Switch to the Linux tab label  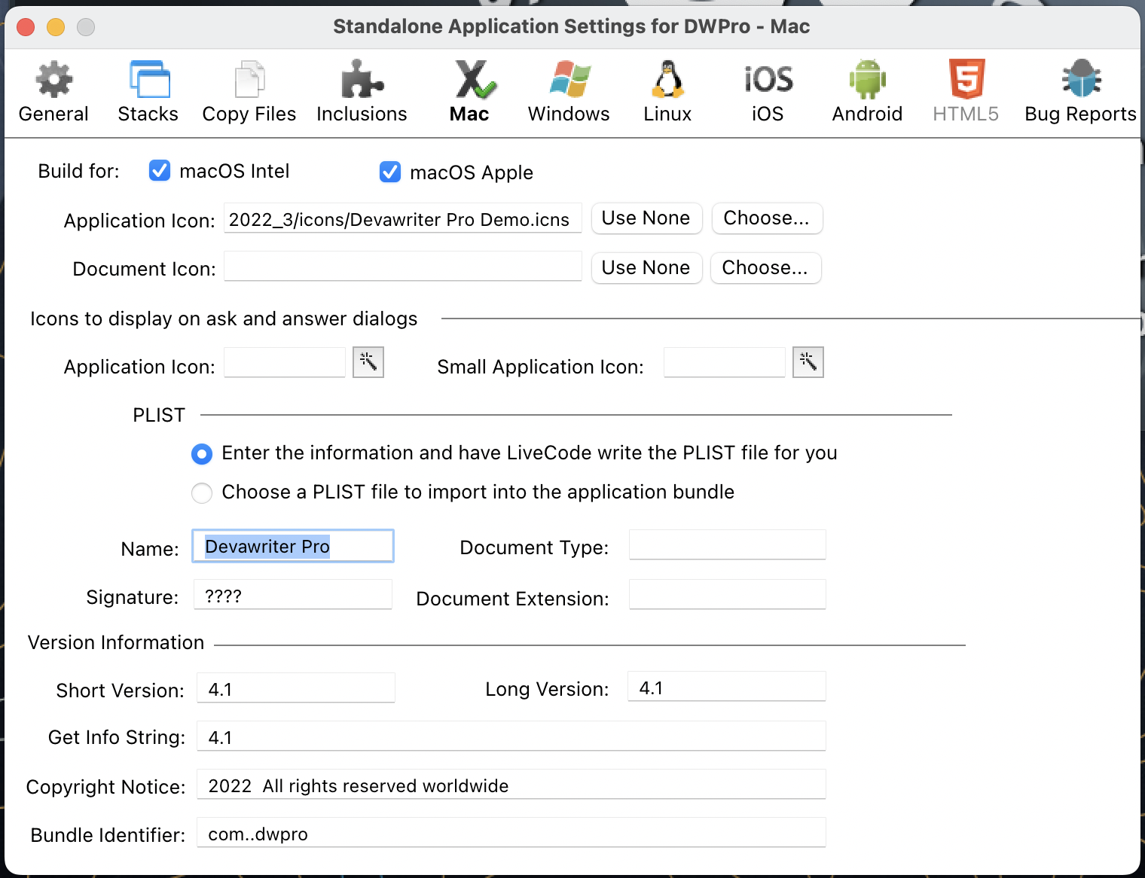pos(667,114)
